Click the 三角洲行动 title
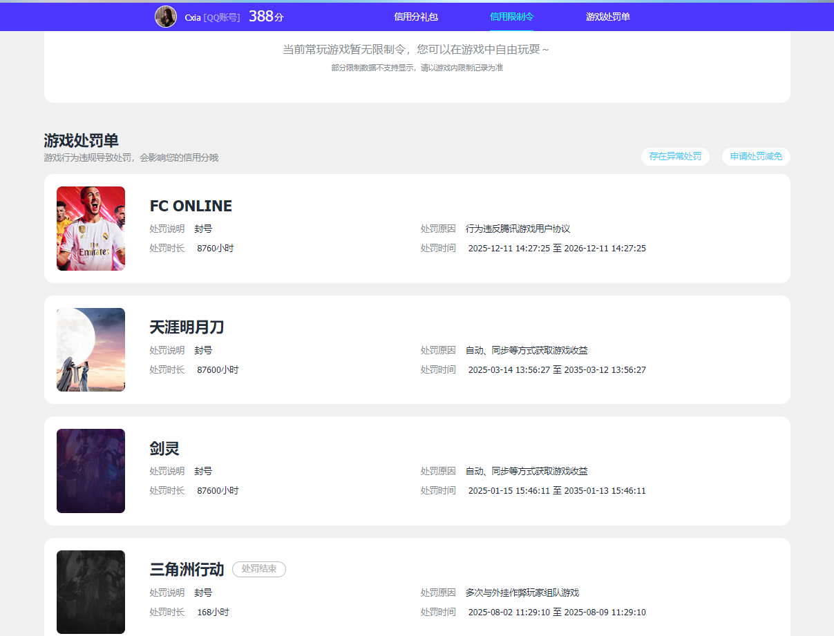The width and height of the screenshot is (834, 636). click(187, 570)
